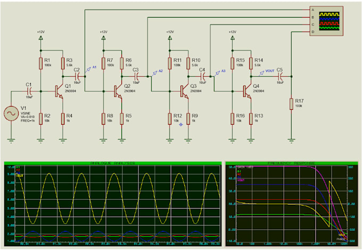Select resistor R4 1k body
Viewport: 362px width, 250px height.
63,119
